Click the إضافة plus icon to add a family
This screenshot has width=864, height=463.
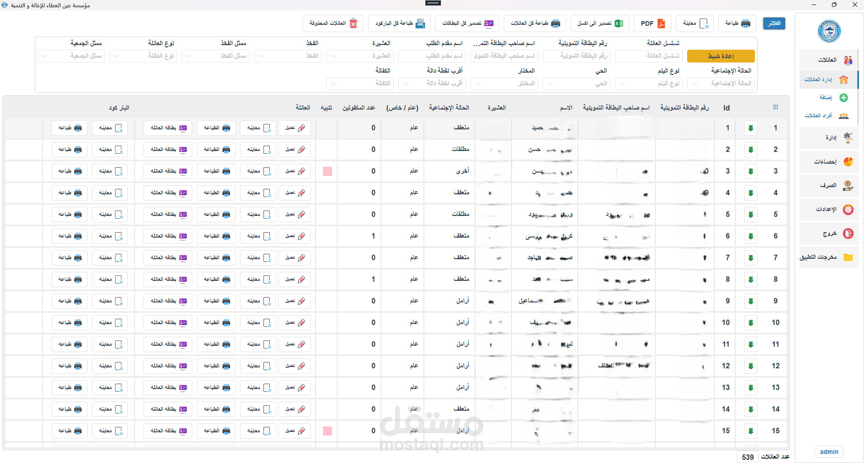(x=843, y=97)
